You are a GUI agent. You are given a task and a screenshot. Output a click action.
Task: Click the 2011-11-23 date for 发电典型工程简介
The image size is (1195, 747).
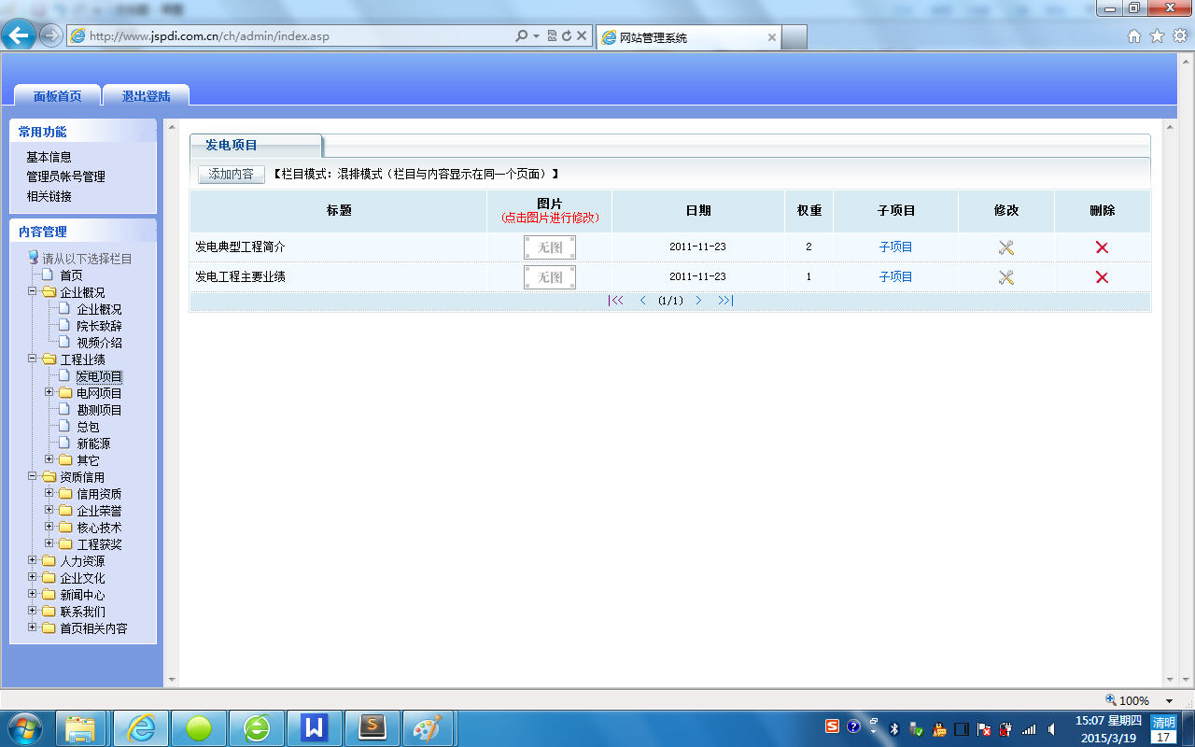(697, 247)
